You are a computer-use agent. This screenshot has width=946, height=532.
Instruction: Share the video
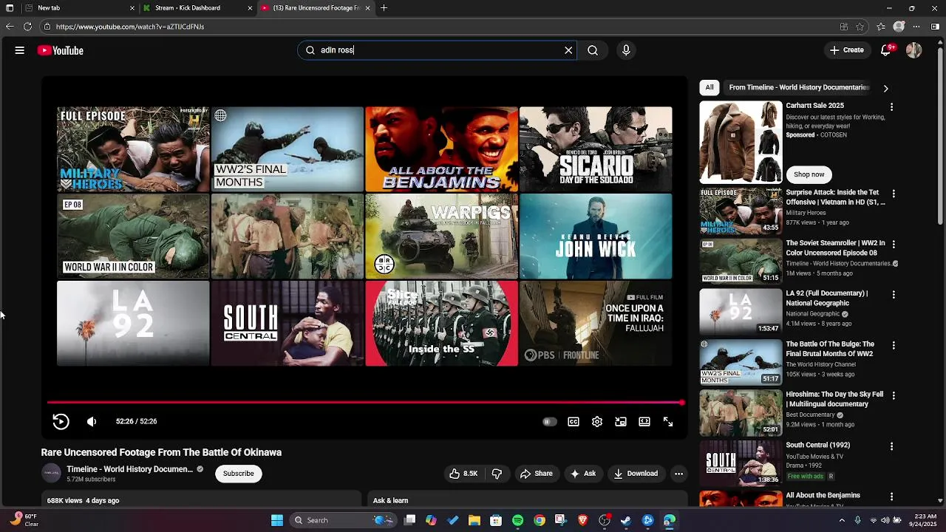(537, 474)
